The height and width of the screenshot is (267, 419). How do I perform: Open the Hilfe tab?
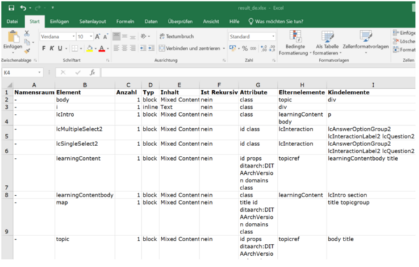tap(234, 22)
